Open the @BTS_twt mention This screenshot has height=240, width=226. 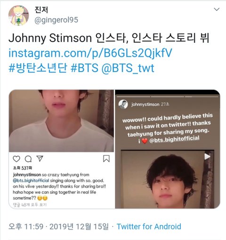[x=128, y=68]
